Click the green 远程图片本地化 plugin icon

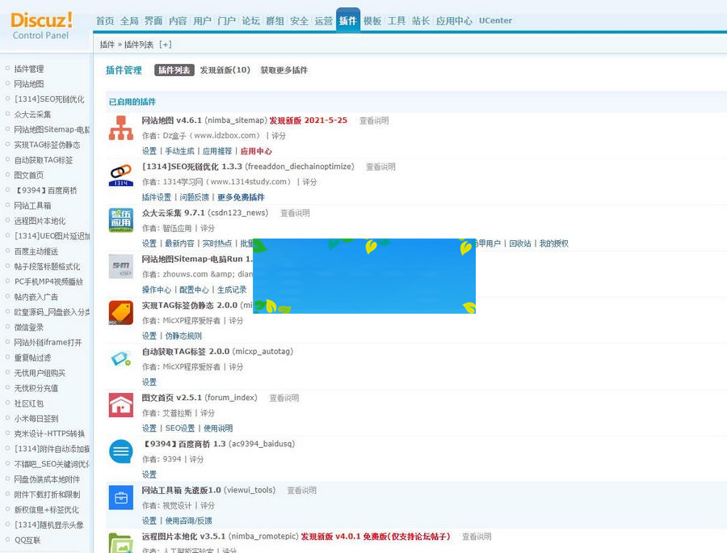pos(120,543)
